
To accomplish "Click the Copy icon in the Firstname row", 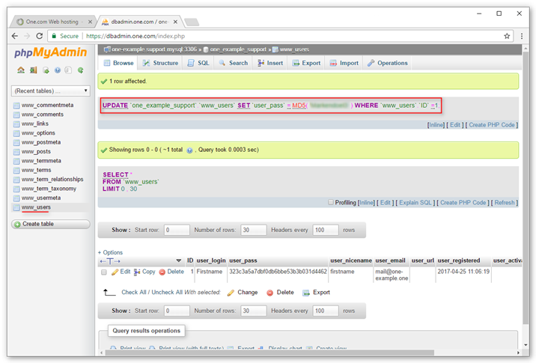I will 138,272.
